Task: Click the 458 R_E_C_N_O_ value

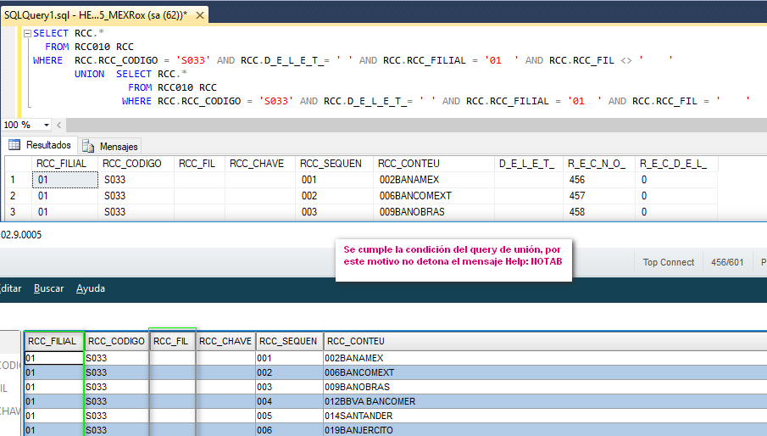Action: pyautogui.click(x=598, y=212)
